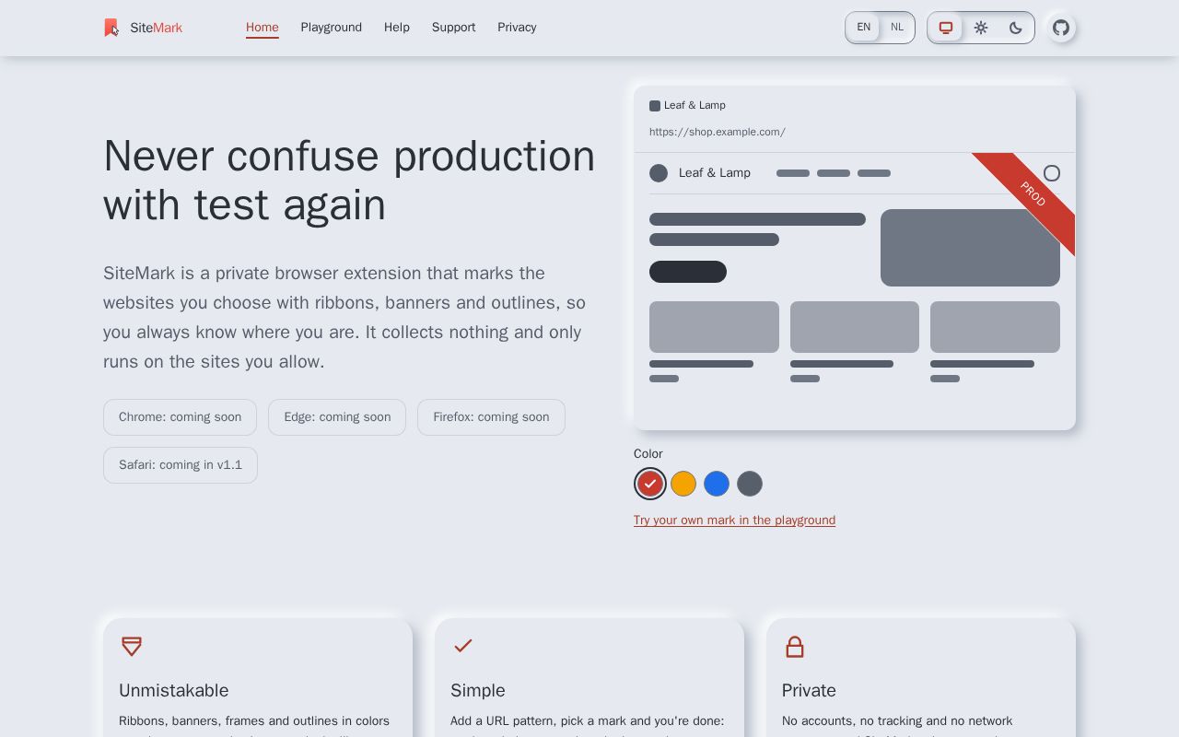The width and height of the screenshot is (1179, 737).
Task: Click the Private card padlock icon
Action: 795,647
